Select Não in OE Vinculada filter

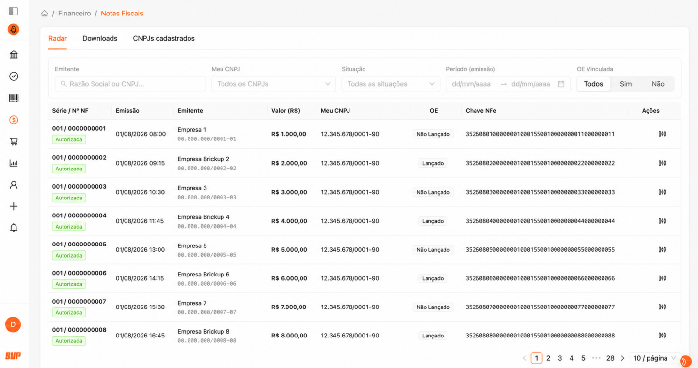[x=658, y=84]
